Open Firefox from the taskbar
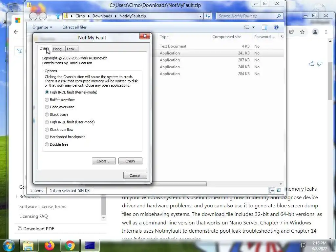The height and width of the screenshot is (252, 336). 50,245
